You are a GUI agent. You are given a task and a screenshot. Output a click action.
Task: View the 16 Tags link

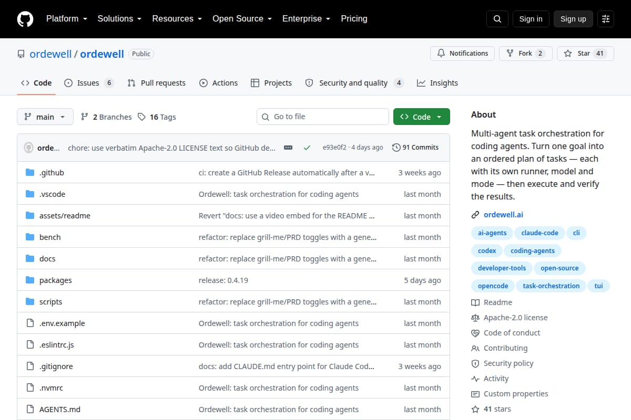coord(157,117)
